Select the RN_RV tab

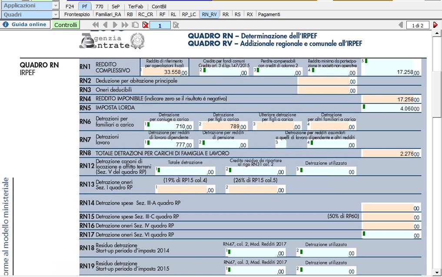pos(209,14)
